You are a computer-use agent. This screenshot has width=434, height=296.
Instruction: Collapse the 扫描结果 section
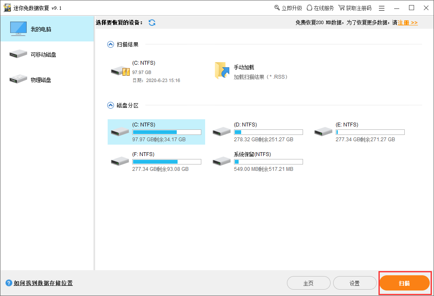click(x=111, y=44)
